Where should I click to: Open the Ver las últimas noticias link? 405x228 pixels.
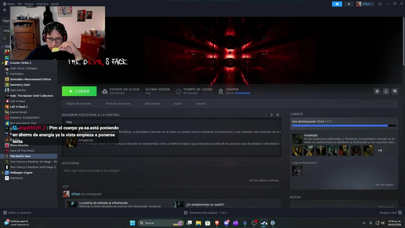tap(264, 180)
